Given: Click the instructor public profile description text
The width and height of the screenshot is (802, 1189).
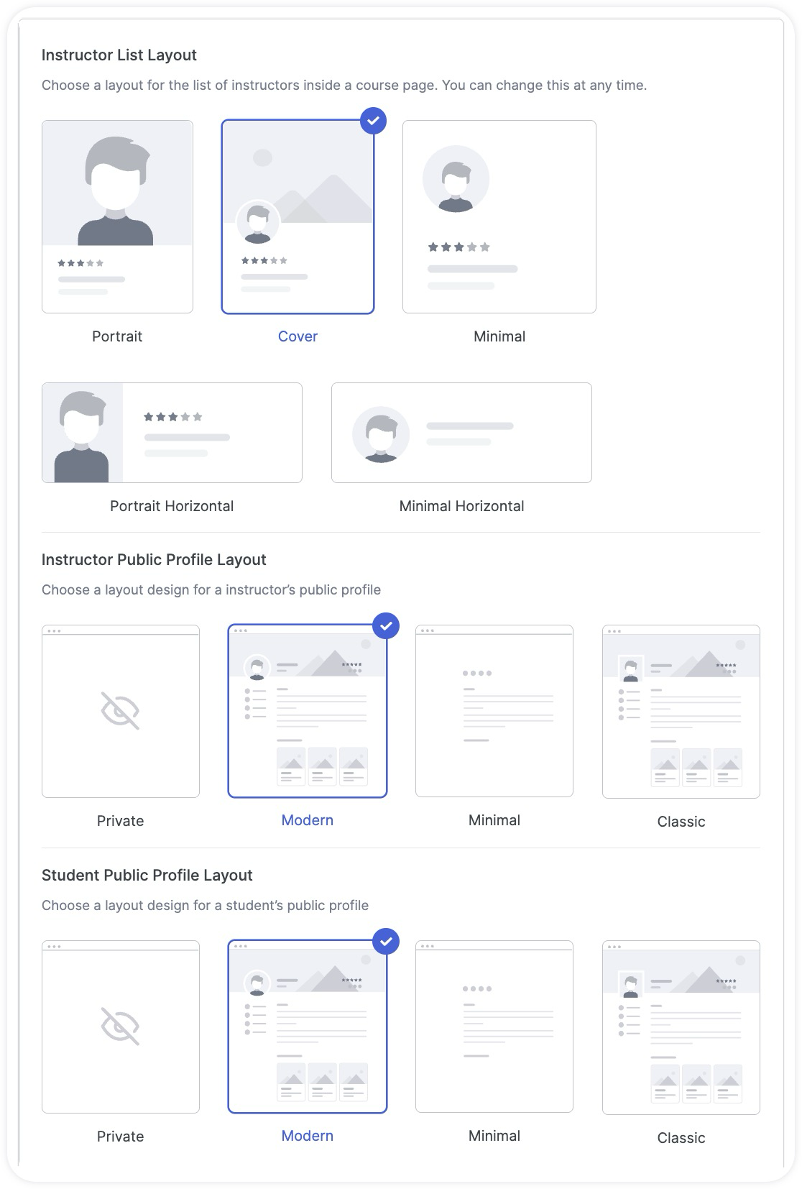Looking at the screenshot, I should click(211, 590).
